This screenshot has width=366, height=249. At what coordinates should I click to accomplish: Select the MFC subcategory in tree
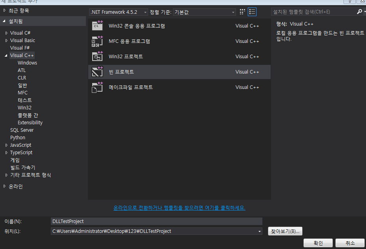[22, 92]
